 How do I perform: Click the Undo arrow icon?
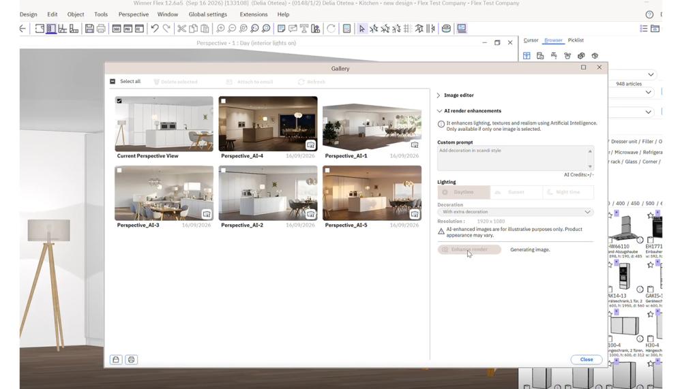[154, 29]
